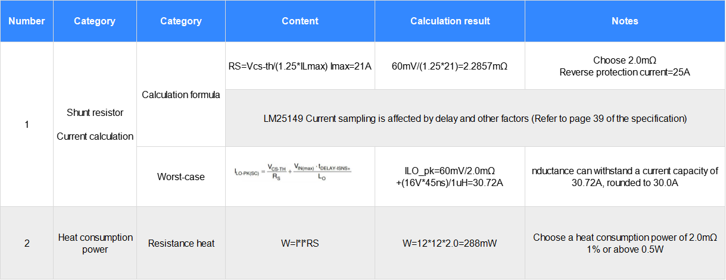Click the Calculation formula cell

pyautogui.click(x=181, y=95)
